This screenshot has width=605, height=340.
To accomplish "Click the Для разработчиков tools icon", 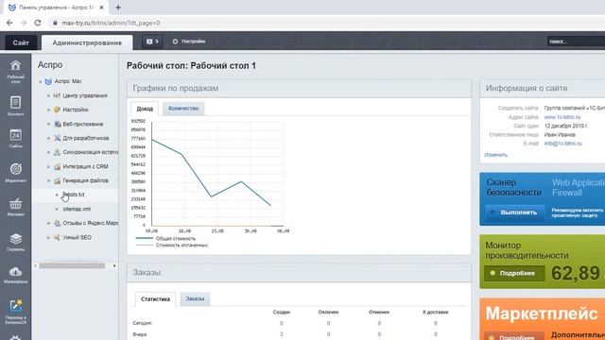I will point(57,138).
